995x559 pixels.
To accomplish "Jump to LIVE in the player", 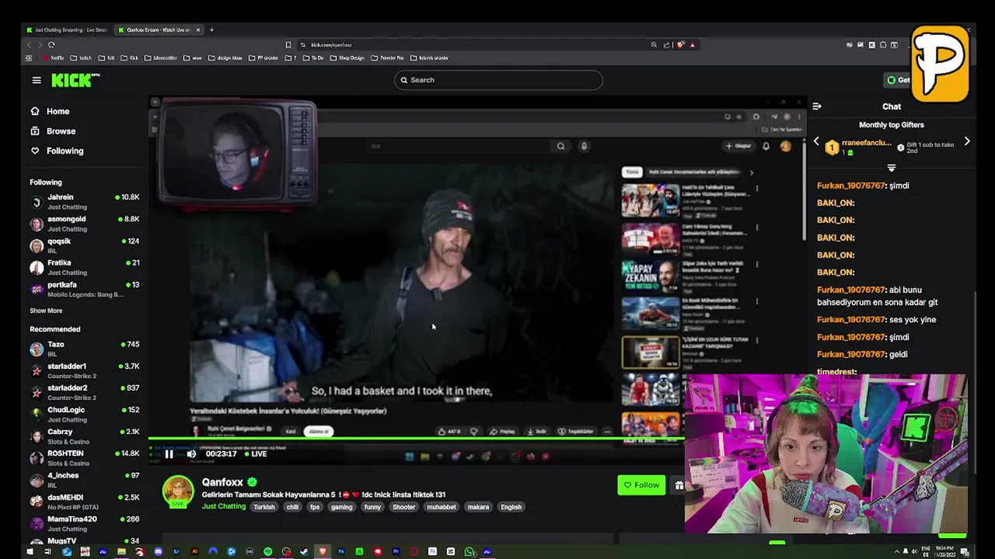I will 255,454.
